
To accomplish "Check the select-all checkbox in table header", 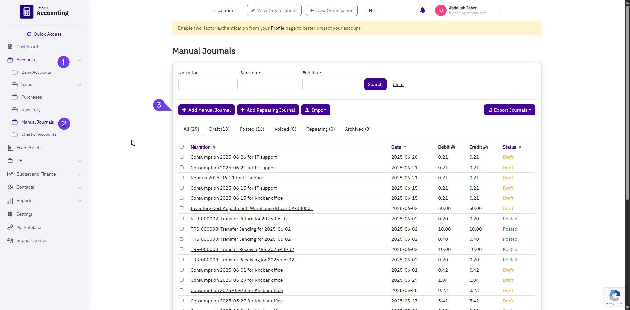I will 182,147.
